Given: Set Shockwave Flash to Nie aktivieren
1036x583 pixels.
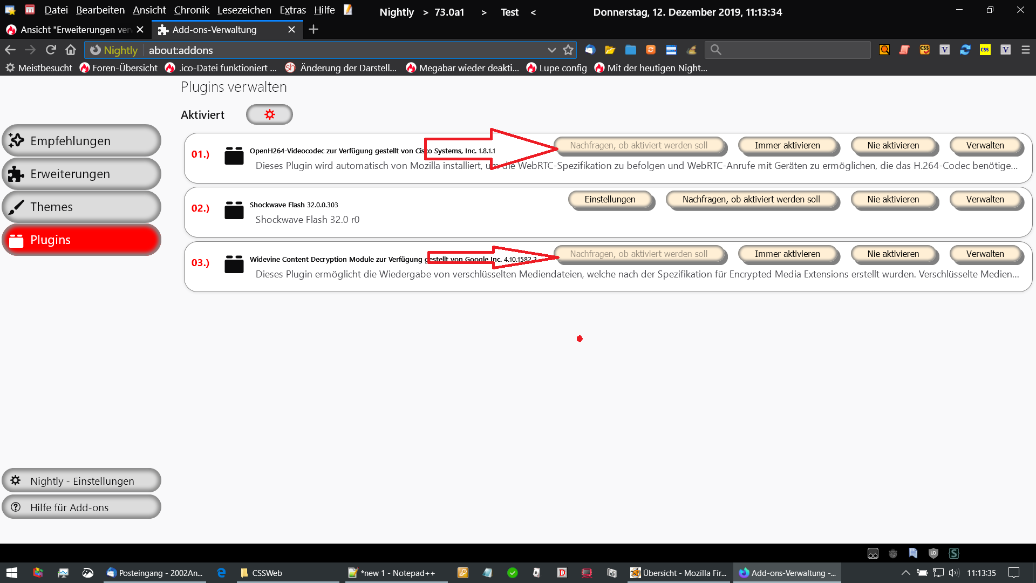Looking at the screenshot, I should coord(893,199).
